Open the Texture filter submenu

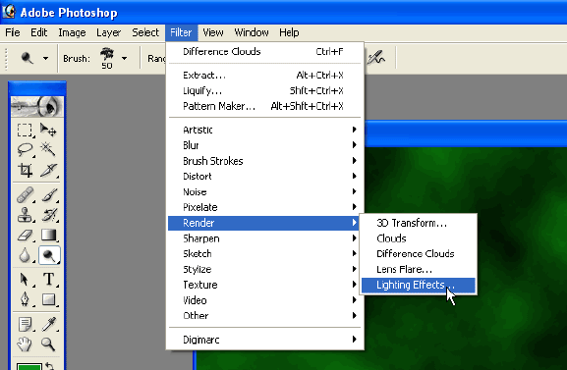[x=264, y=285]
